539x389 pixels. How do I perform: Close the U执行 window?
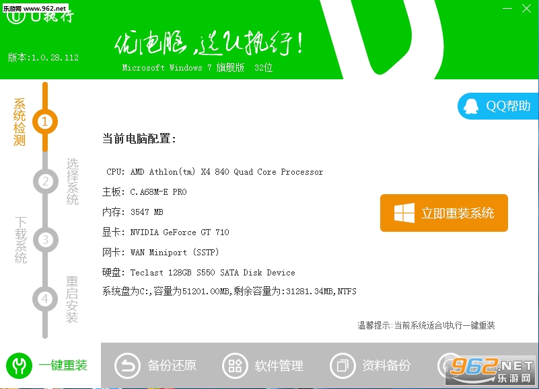pos(527,8)
